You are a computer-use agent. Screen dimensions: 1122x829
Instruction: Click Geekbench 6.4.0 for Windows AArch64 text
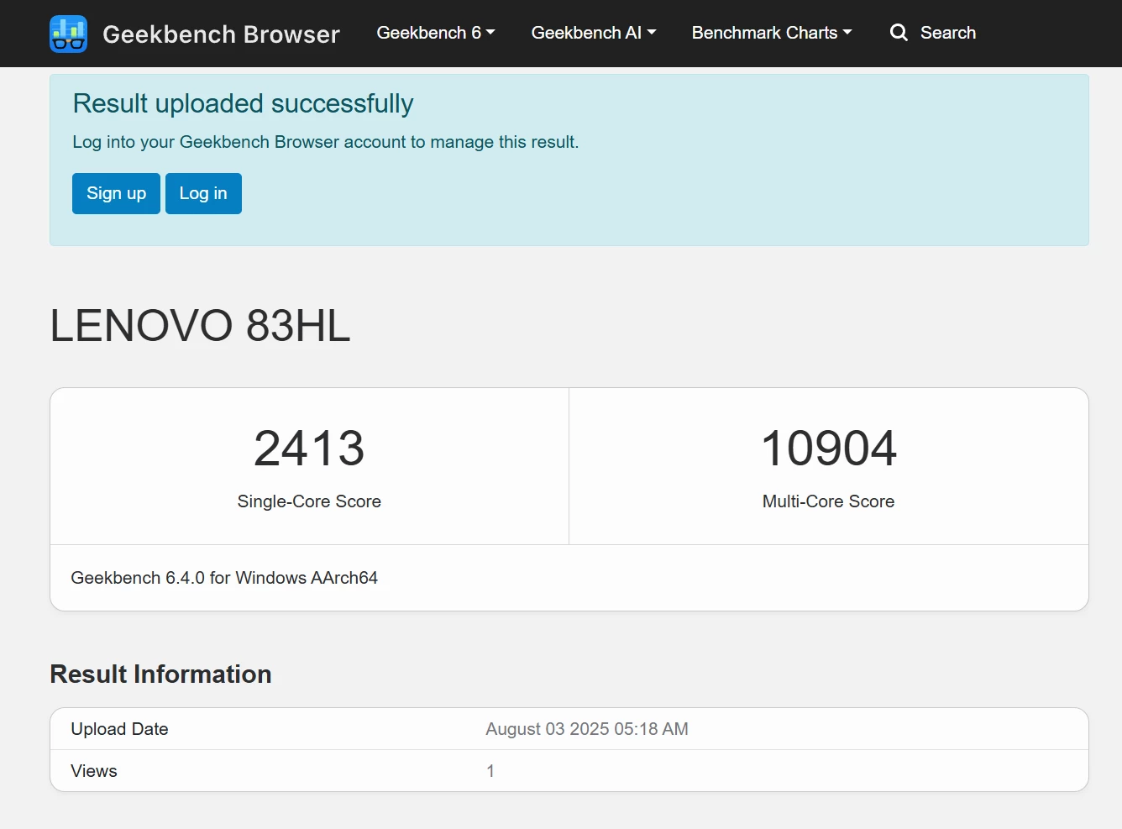[x=224, y=578]
